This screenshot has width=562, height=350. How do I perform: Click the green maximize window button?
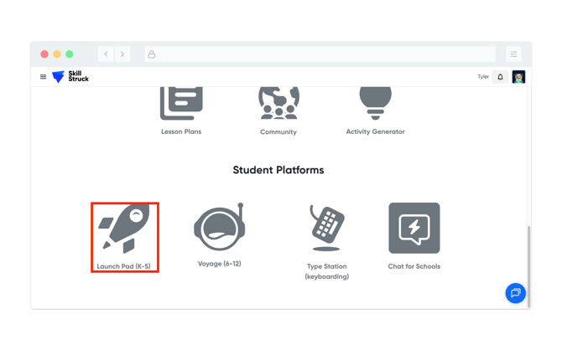[70, 54]
